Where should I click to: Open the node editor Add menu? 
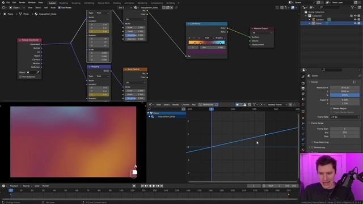46,7
